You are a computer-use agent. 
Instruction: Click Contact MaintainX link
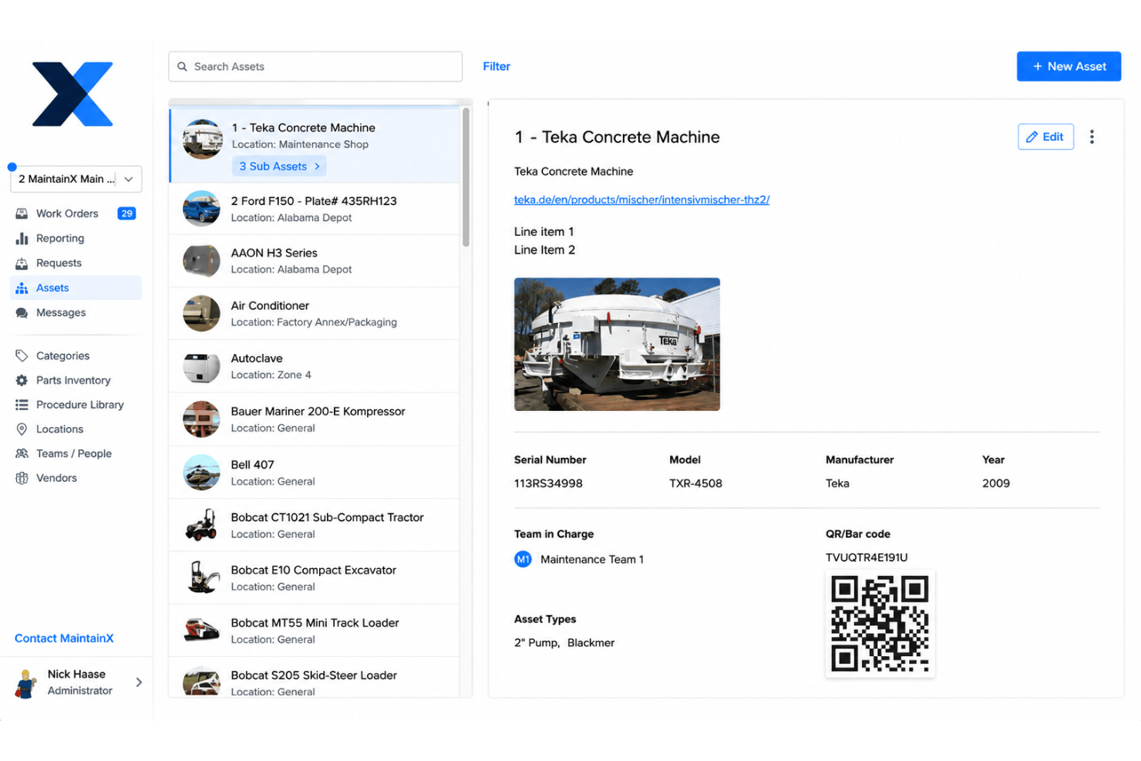(64, 638)
